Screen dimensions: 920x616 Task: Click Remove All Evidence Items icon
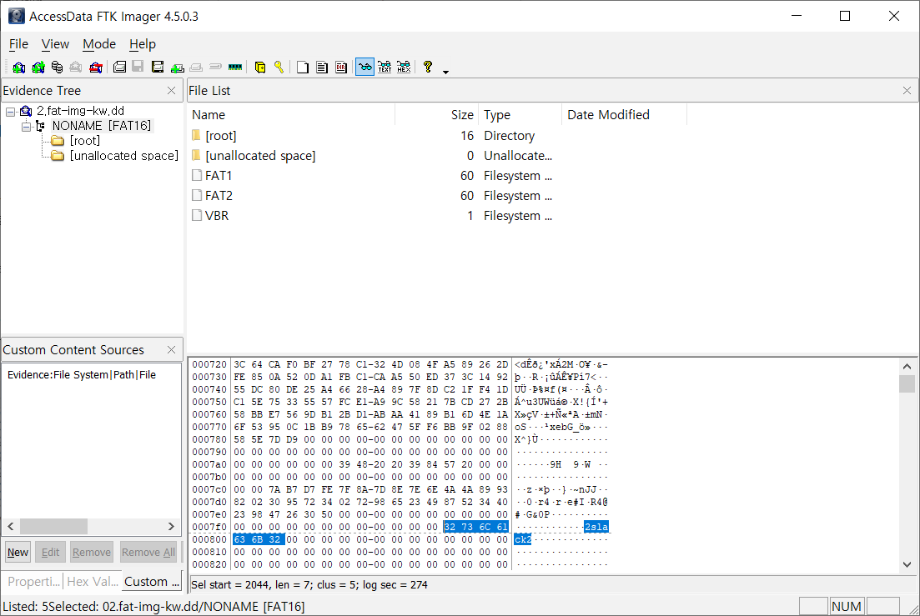pos(96,68)
